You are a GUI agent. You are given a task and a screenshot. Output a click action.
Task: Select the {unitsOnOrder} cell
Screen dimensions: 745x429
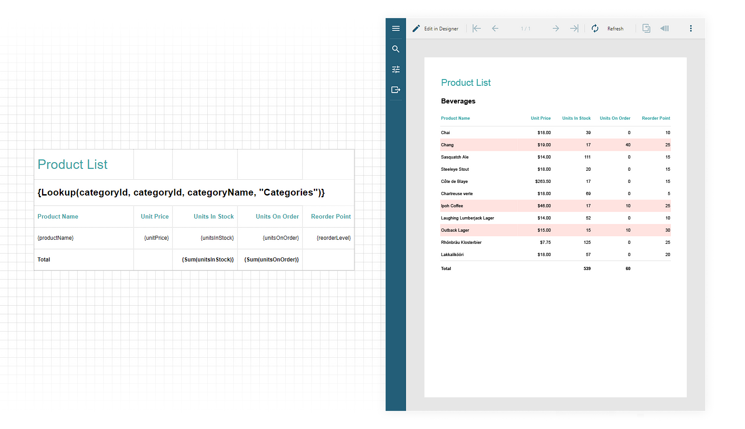pos(270,238)
